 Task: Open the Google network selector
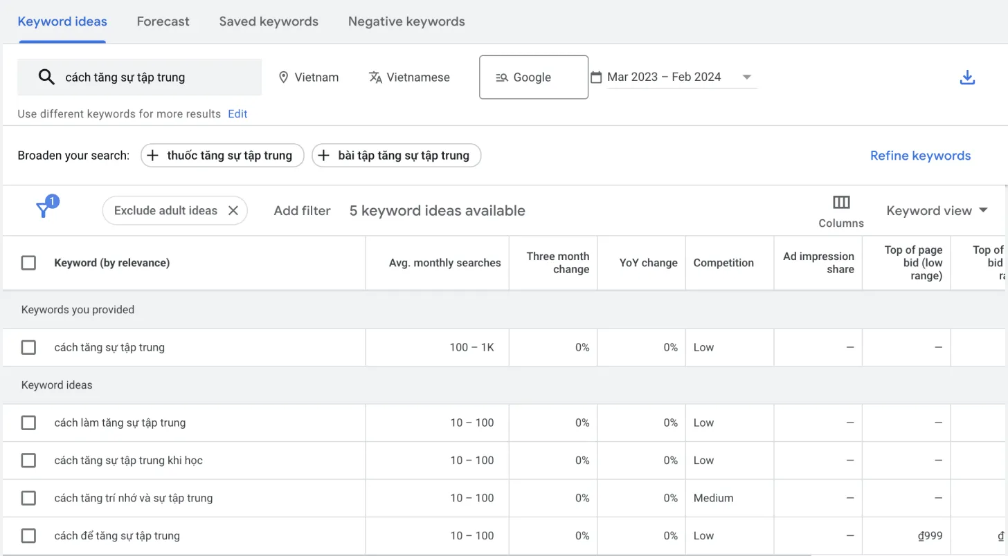coord(533,77)
